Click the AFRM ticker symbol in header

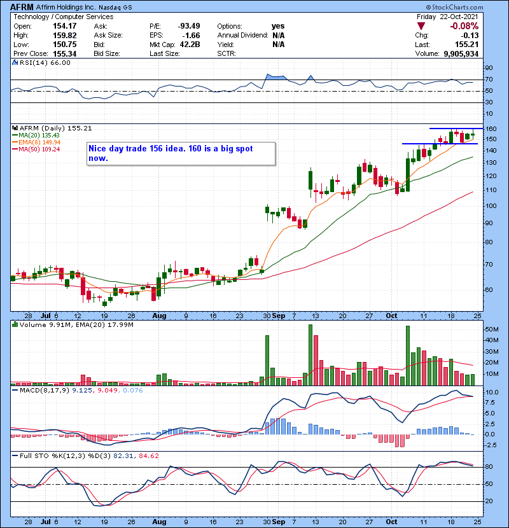coord(22,7)
